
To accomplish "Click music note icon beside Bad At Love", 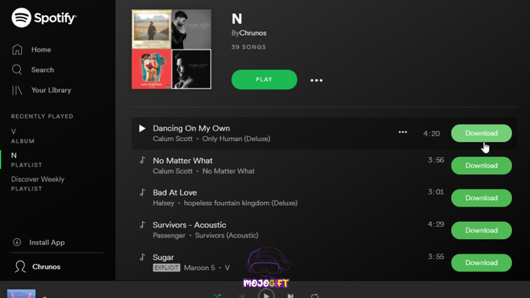I will (142, 192).
